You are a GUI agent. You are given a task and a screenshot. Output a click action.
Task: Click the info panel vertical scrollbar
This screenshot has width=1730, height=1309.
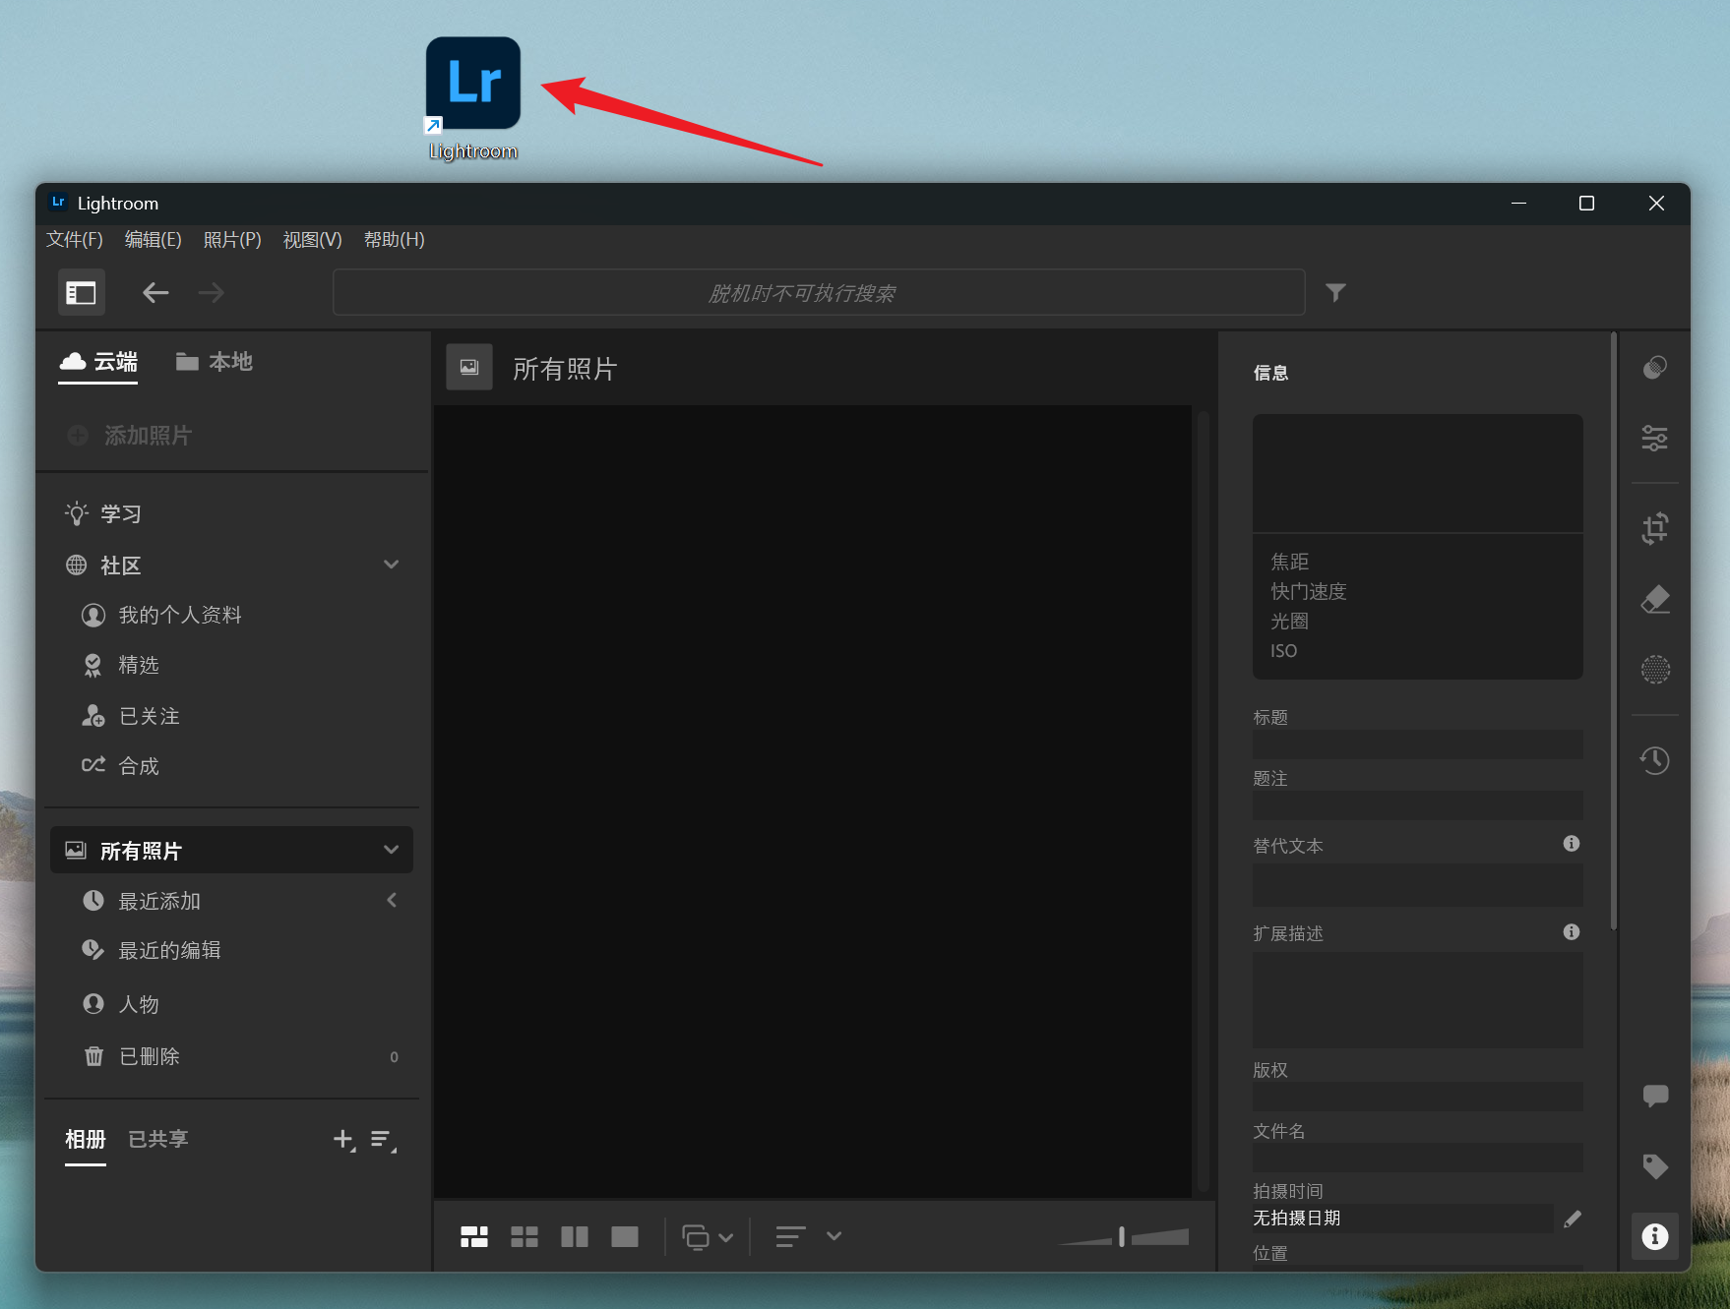click(1613, 630)
